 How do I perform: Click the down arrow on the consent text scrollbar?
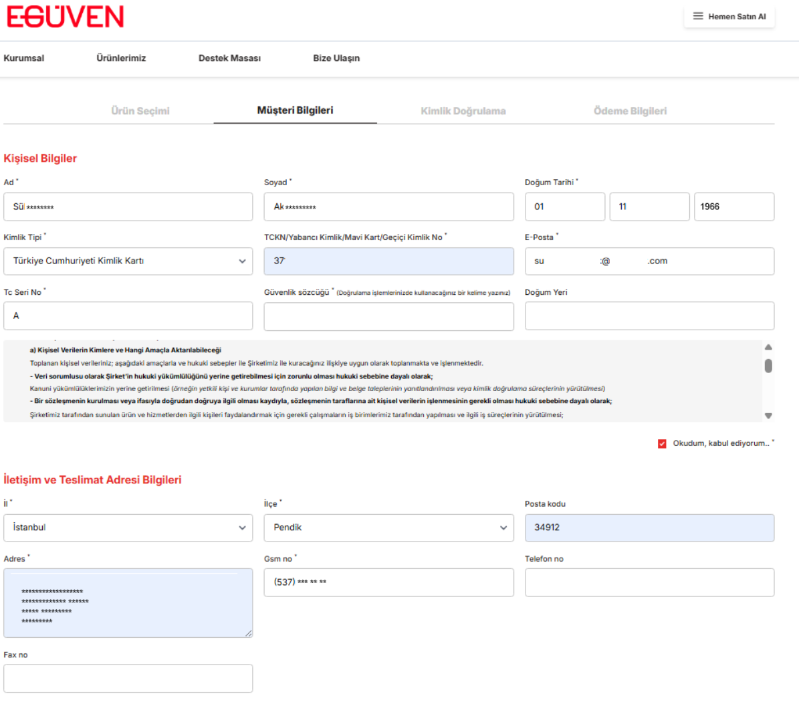768,417
